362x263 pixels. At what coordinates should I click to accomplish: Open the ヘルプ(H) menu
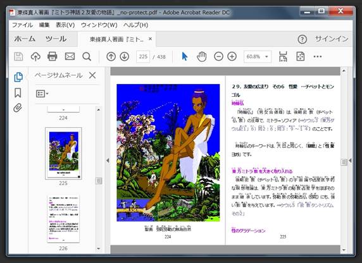(135, 25)
